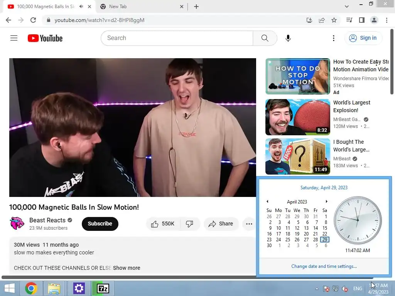
Task: Select April 29 in calendar
Action: point(325,240)
